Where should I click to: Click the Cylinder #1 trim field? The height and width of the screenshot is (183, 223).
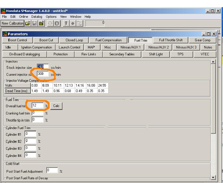click(x=31, y=134)
